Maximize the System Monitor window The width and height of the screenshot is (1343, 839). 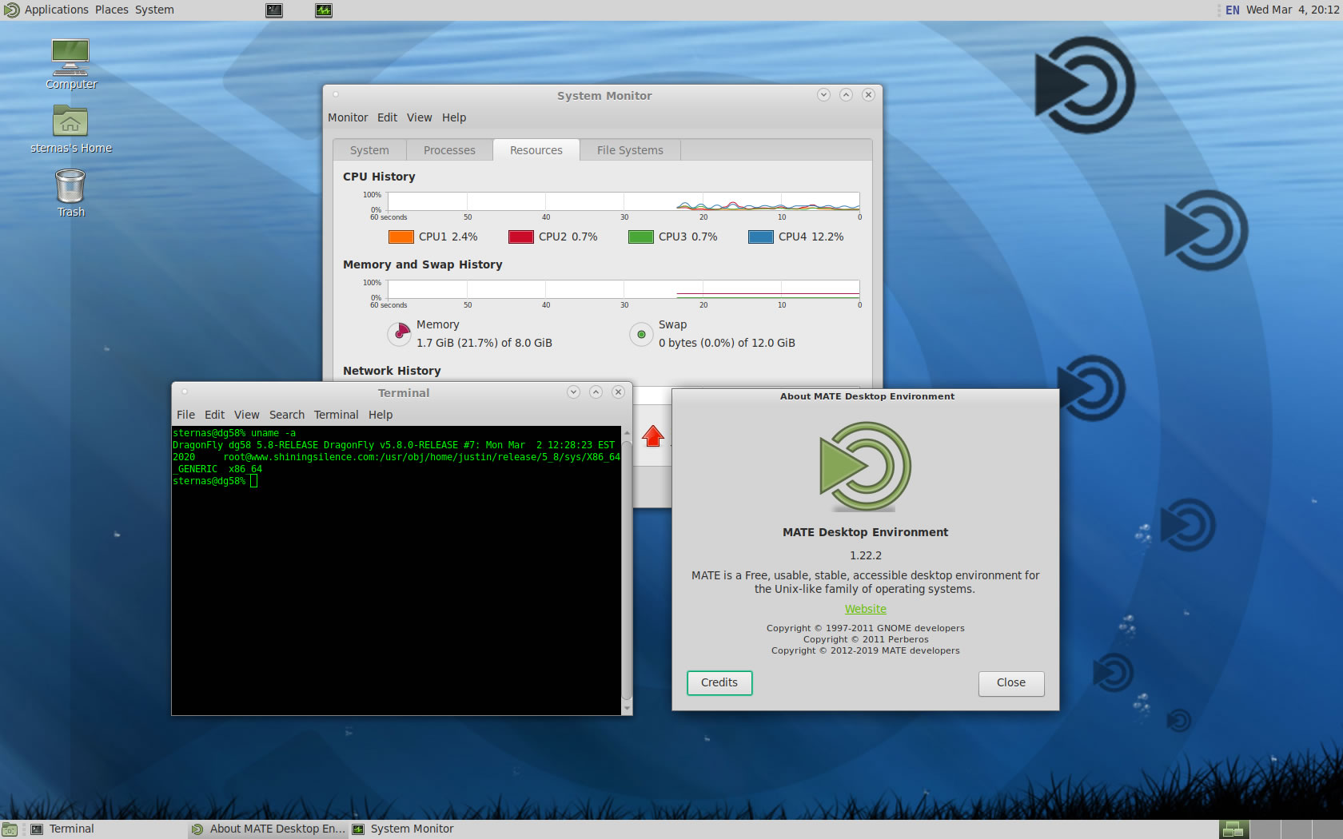click(846, 94)
